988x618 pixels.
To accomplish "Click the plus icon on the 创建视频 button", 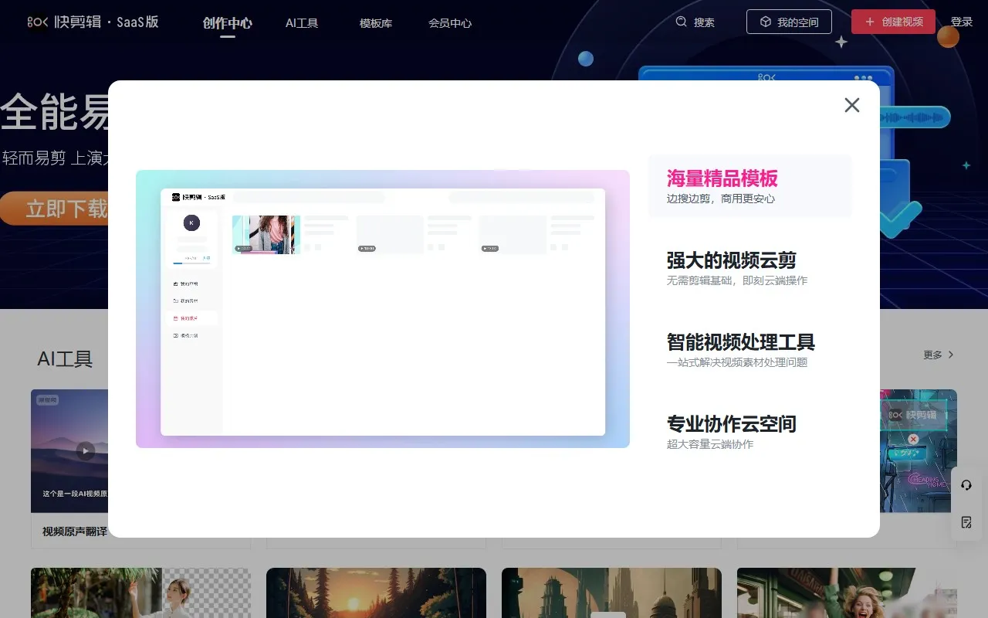I will pos(869,22).
